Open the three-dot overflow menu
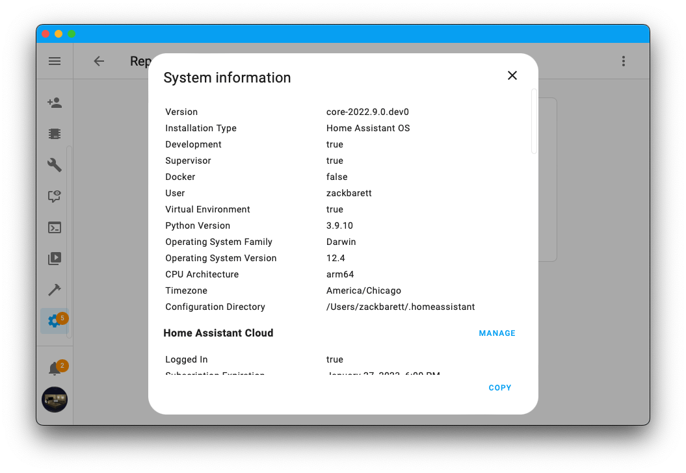The width and height of the screenshot is (686, 473). [x=623, y=61]
